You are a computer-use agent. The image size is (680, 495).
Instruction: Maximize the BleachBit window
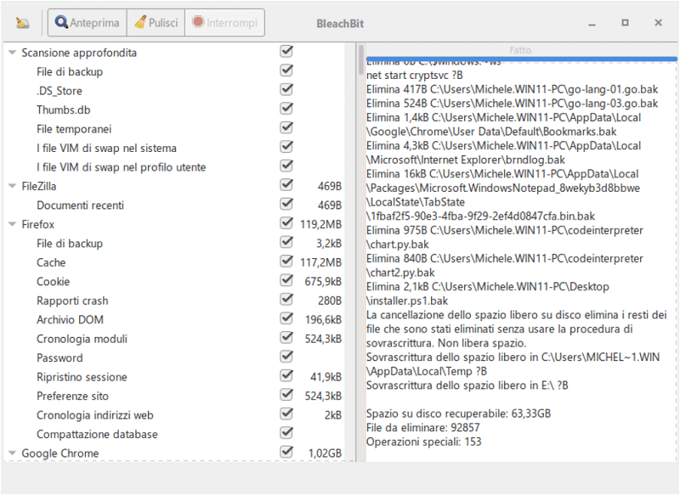[x=625, y=23]
